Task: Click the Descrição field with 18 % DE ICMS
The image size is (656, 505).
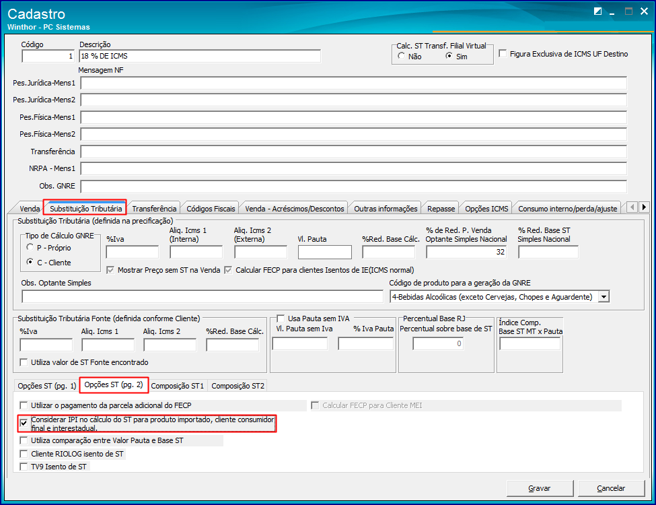Action: pos(200,56)
